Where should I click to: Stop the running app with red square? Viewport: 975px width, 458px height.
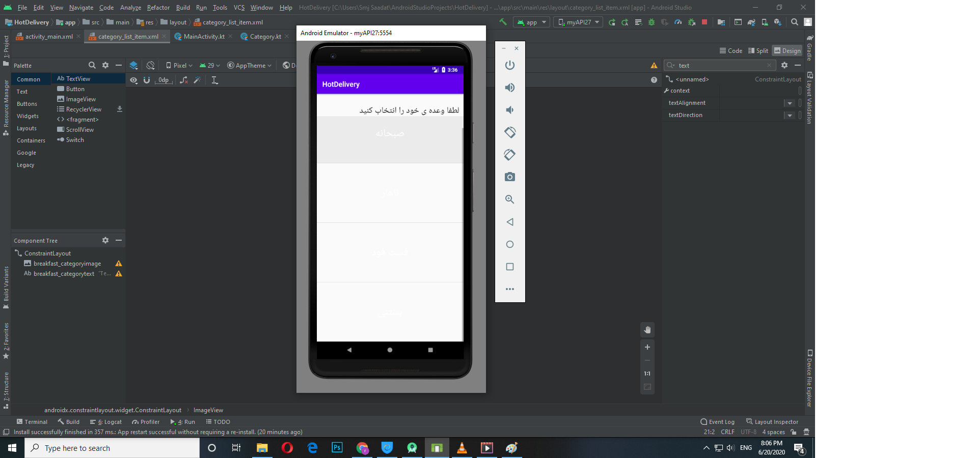pyautogui.click(x=705, y=22)
